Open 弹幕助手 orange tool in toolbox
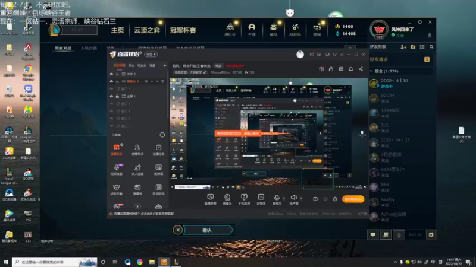The width and height of the screenshot is (476, 267). coord(117,150)
